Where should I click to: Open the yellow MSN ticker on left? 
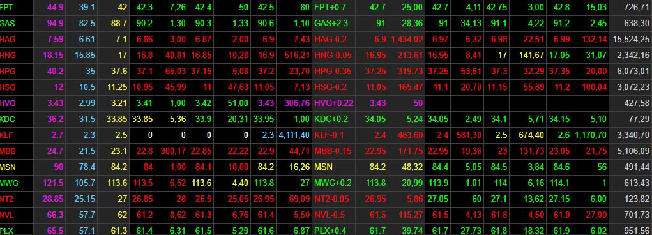pyautogui.click(x=8, y=167)
